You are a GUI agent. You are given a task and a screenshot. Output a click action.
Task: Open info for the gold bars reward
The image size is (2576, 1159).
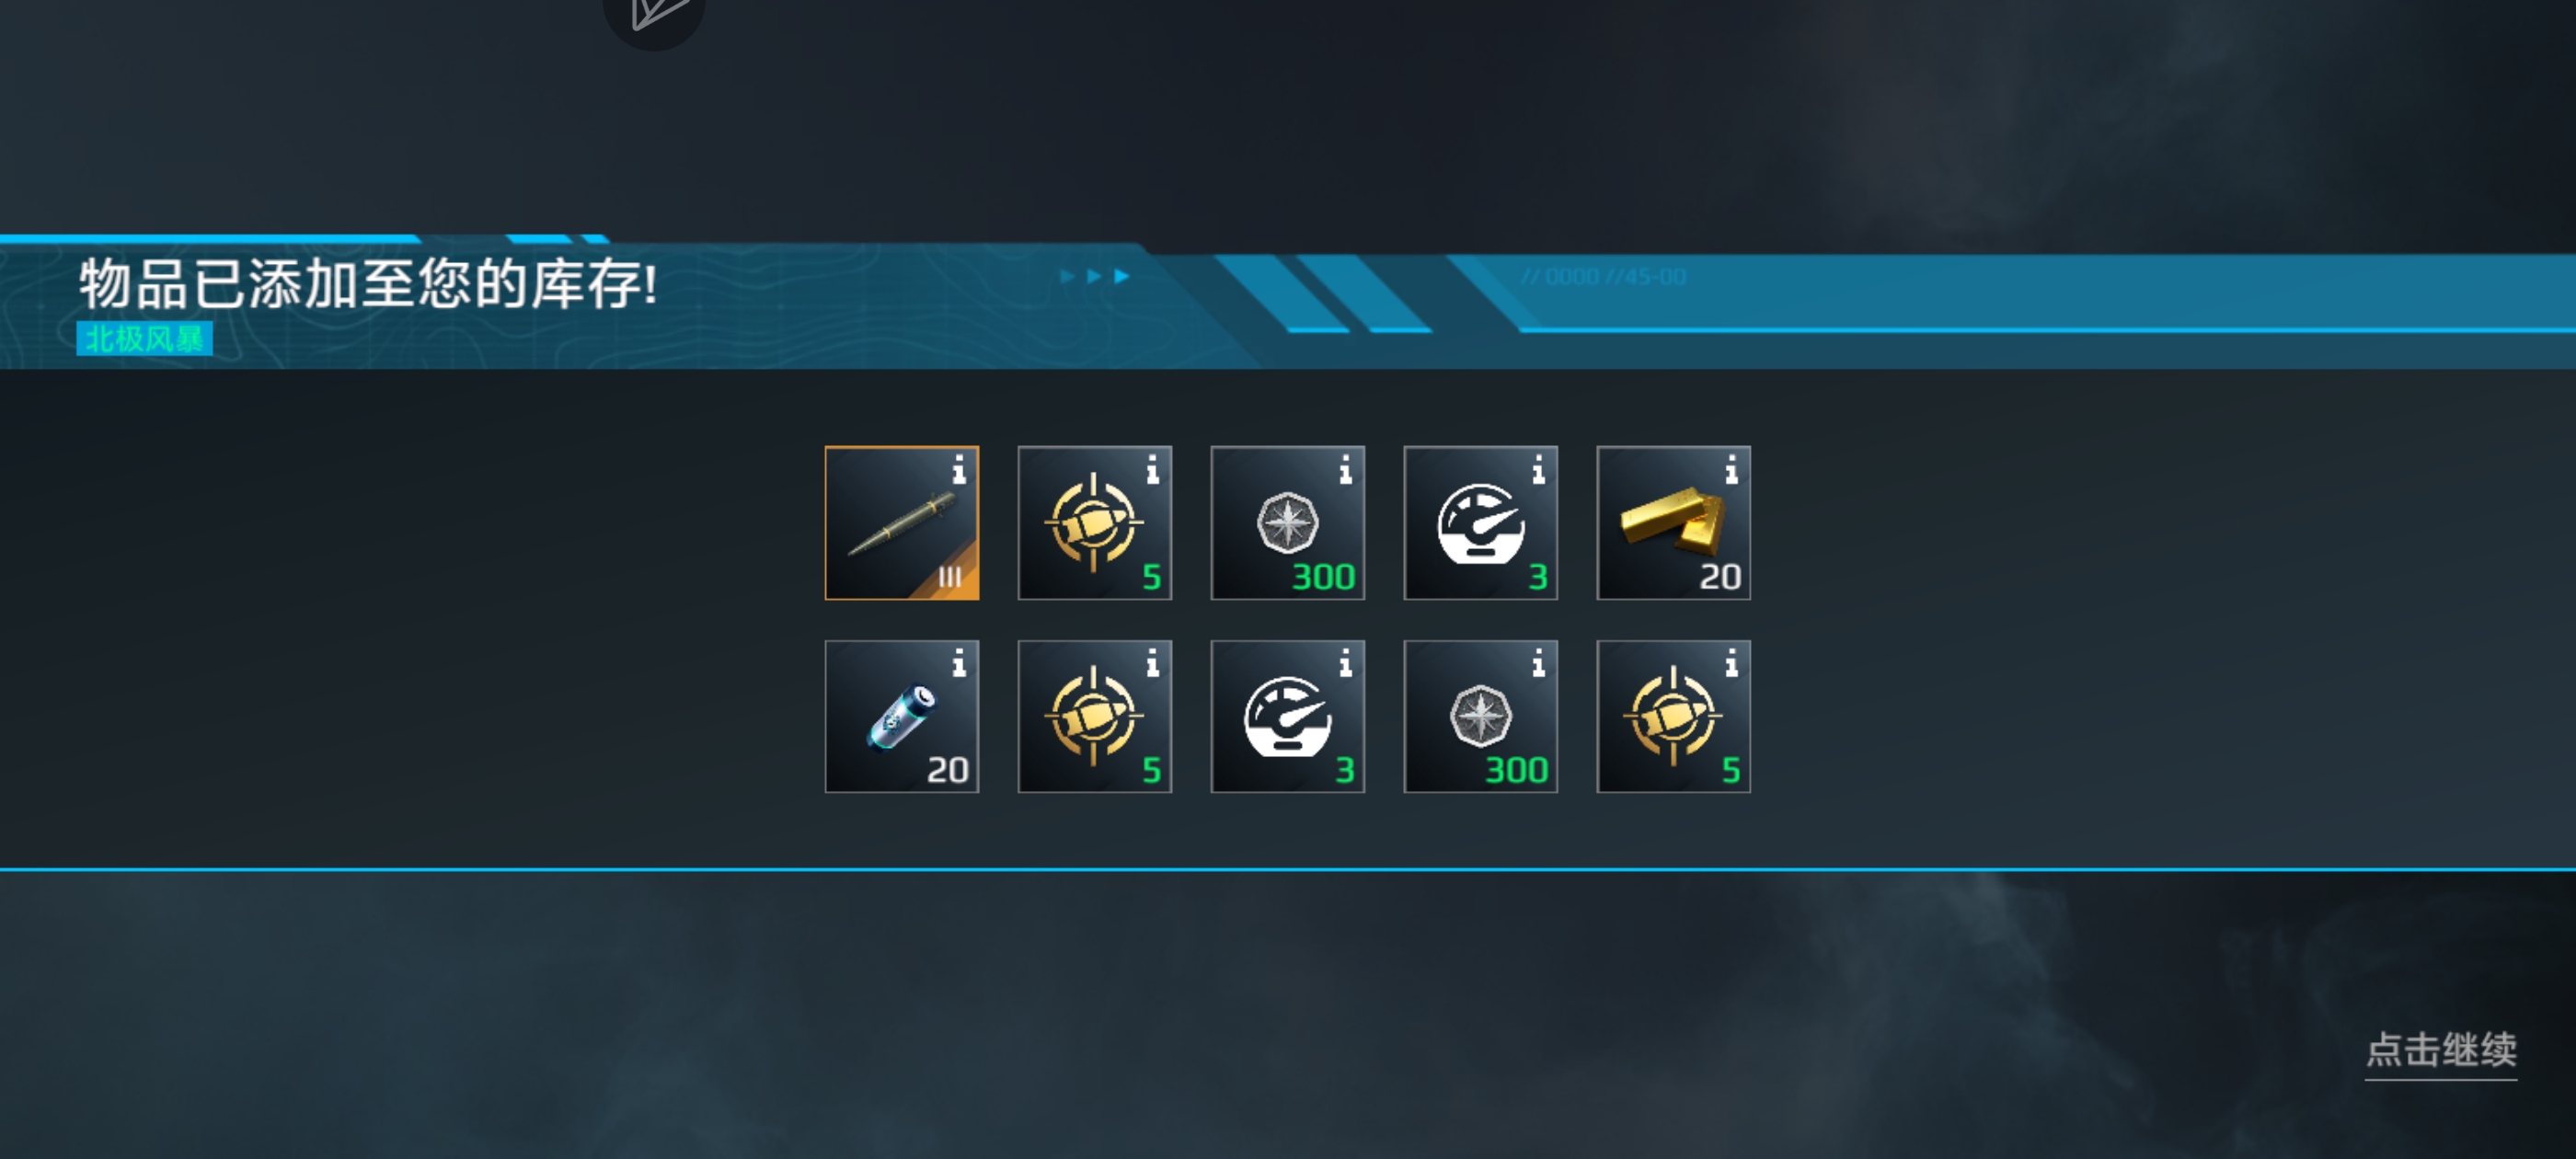point(1730,470)
